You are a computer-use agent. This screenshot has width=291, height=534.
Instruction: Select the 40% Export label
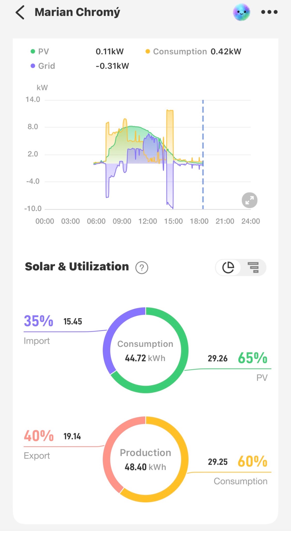pos(39,436)
